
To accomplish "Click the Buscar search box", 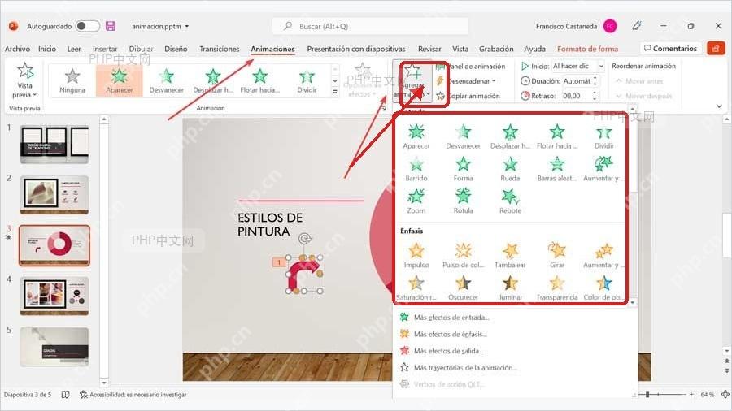I will coord(370,26).
